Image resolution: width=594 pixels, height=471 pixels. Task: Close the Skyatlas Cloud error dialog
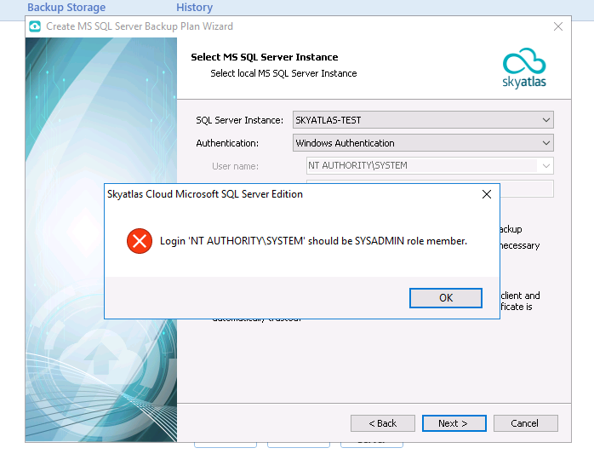[487, 194]
